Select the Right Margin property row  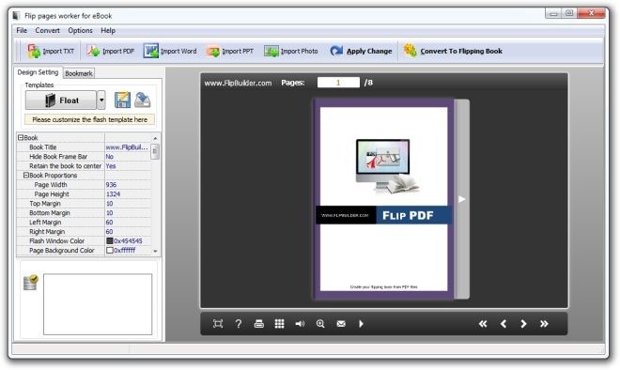point(84,232)
